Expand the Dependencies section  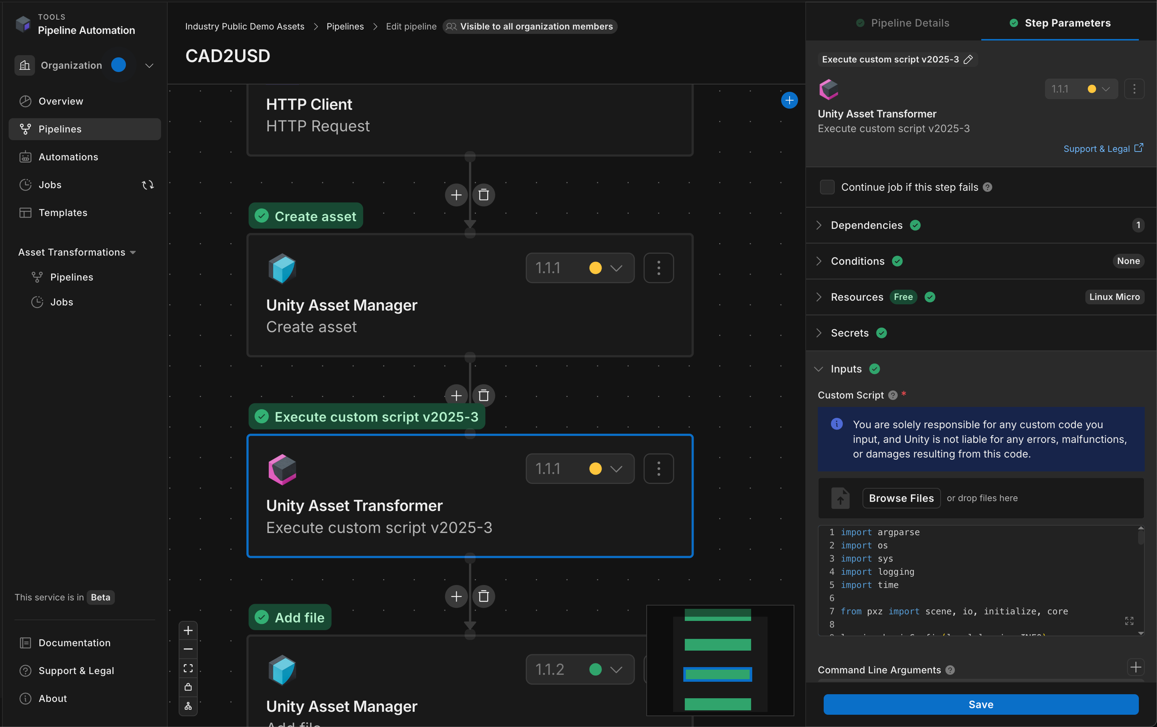pos(981,225)
